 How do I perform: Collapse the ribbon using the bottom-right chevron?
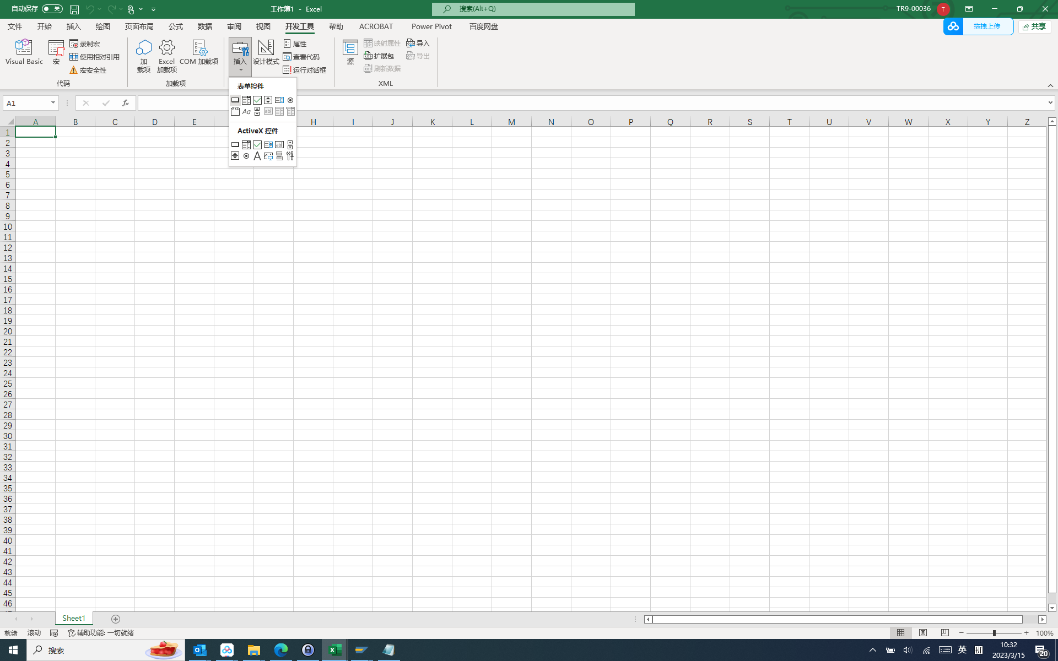tap(1050, 85)
